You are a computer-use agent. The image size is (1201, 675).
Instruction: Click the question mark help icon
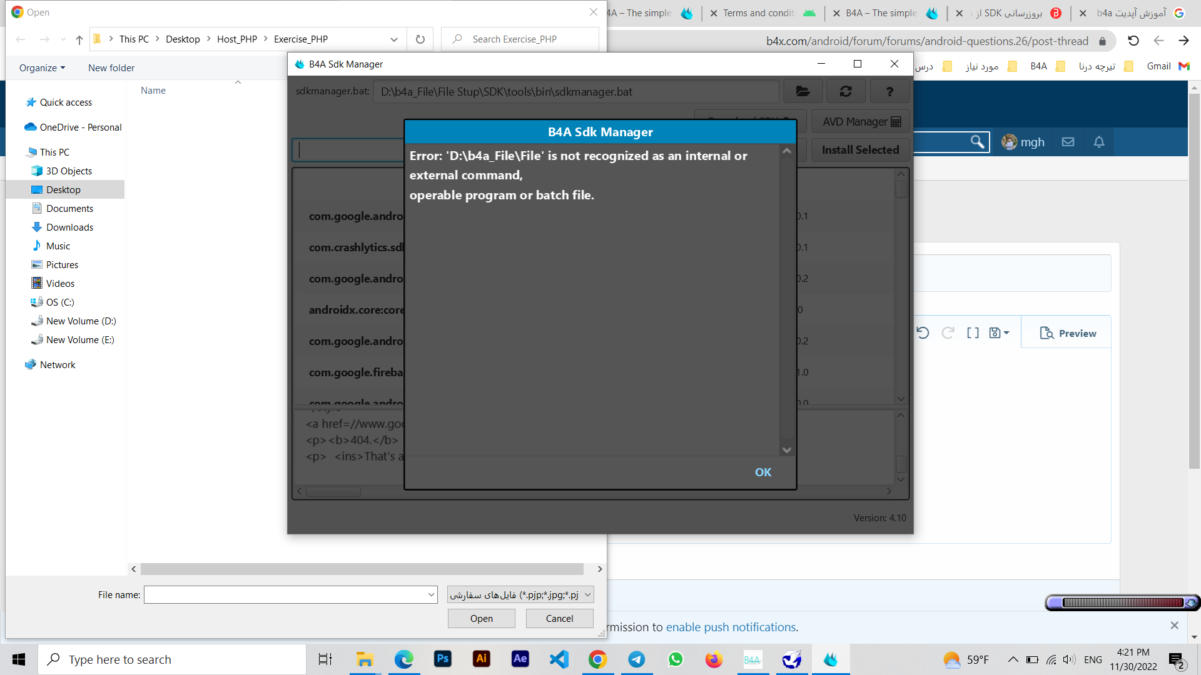pos(889,92)
